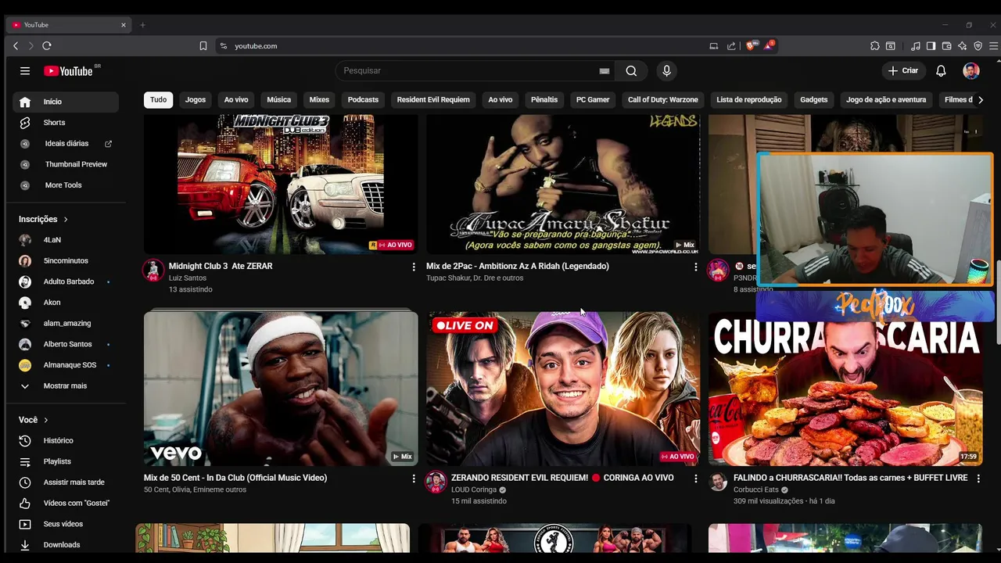Open options for FALINDO a CHURRASCARIA video
This screenshot has width=1001, height=563.
click(978, 479)
